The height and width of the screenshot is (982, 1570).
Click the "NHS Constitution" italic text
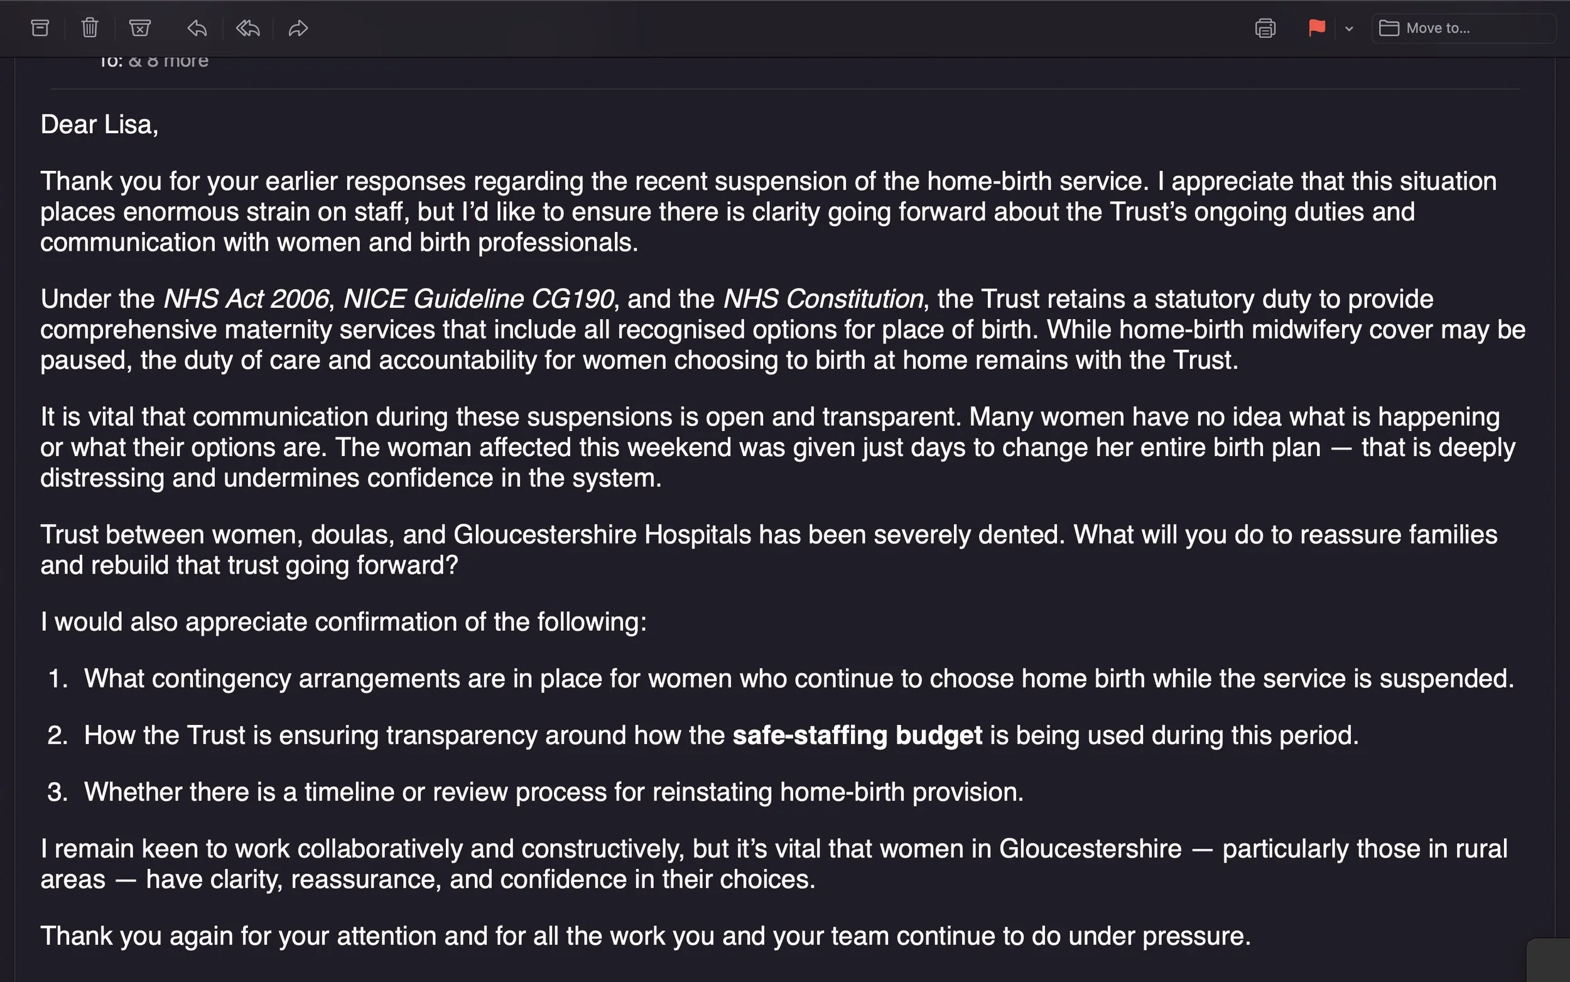[x=823, y=299]
